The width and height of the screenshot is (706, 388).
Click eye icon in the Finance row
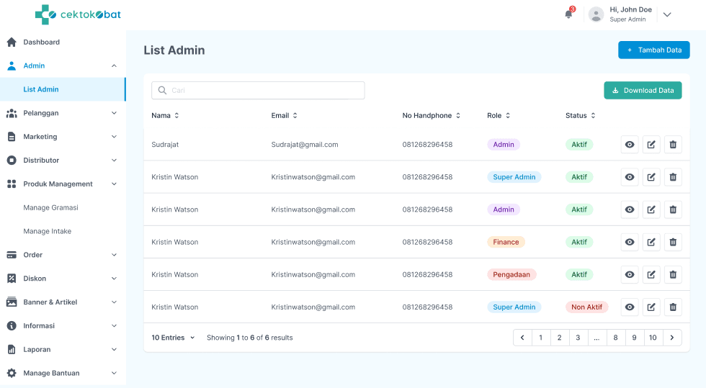pyautogui.click(x=630, y=242)
